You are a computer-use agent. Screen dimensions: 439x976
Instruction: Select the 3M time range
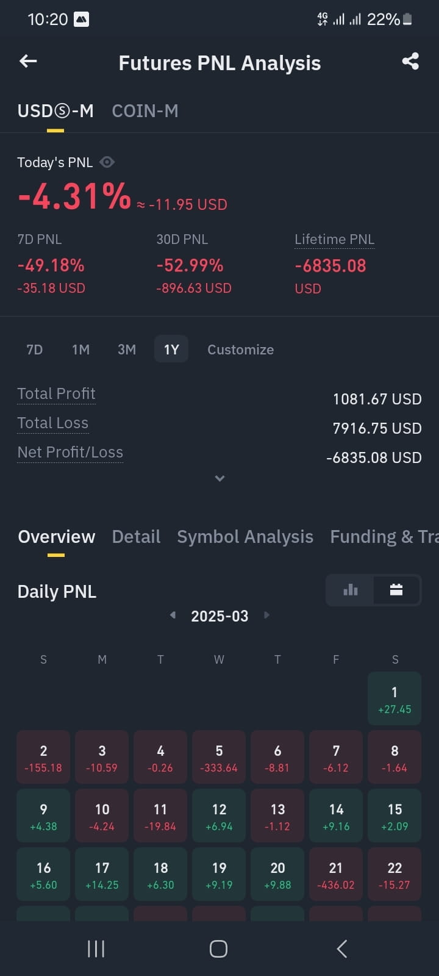[127, 350]
